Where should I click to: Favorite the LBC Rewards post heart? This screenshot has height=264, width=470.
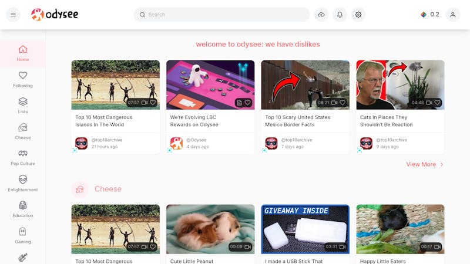coord(247,103)
